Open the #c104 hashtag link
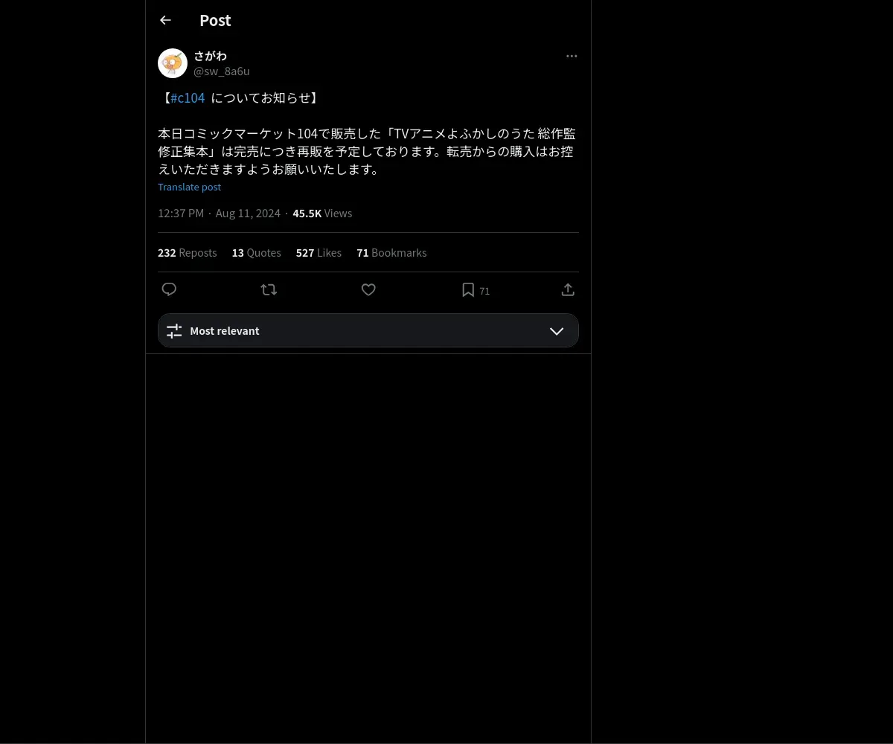The image size is (893, 744). 188,97
